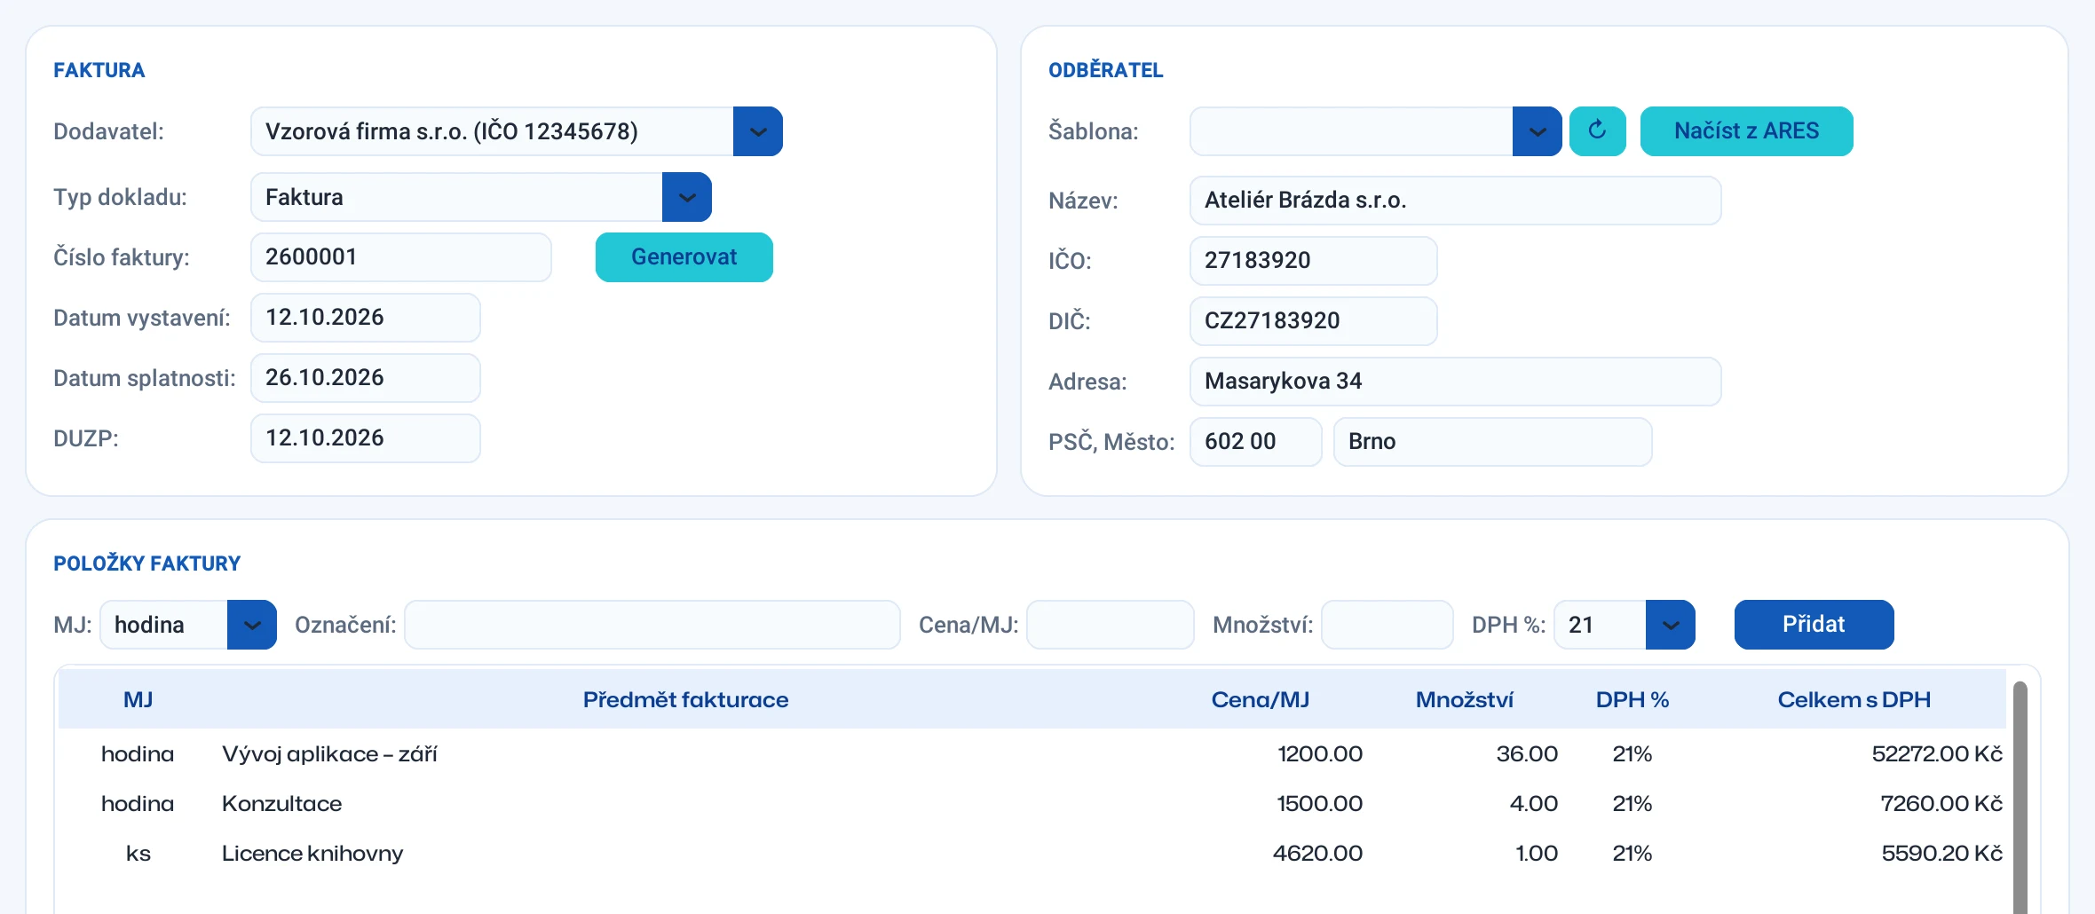Click the Cena/MJ column header
Viewport: 2095px width, 914px height.
point(1260,700)
